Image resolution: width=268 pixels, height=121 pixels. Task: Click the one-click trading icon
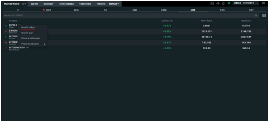pos(218,3)
